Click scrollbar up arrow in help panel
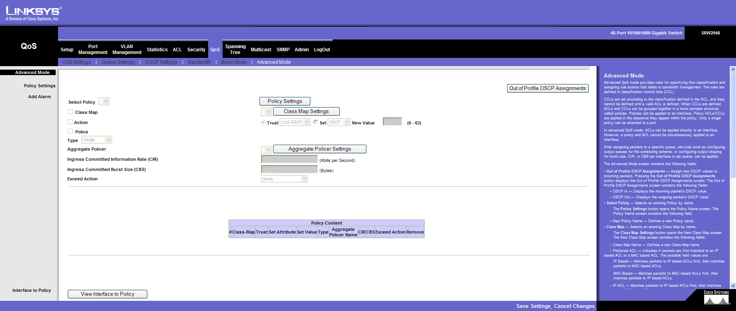Image resolution: width=736 pixels, height=311 pixels. pyautogui.click(x=732, y=69)
